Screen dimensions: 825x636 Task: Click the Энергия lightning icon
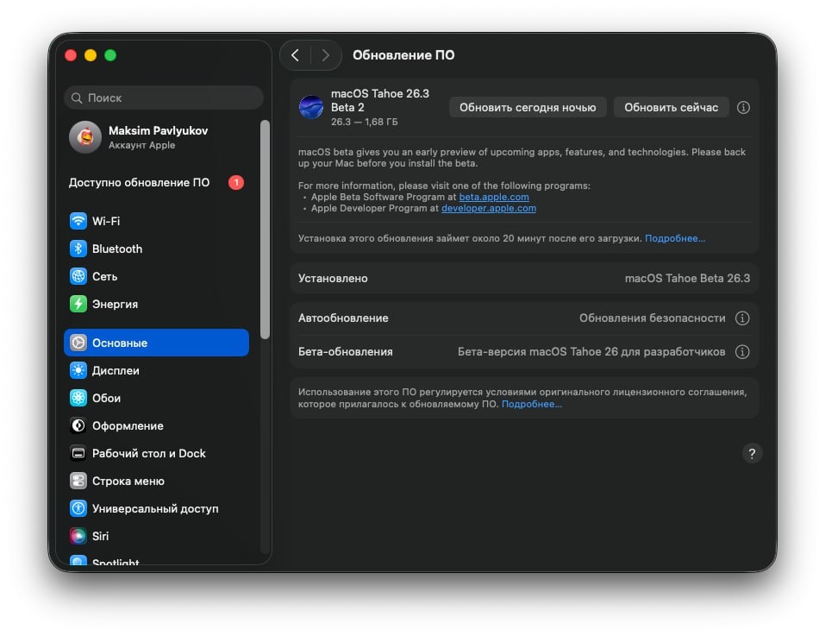[78, 304]
